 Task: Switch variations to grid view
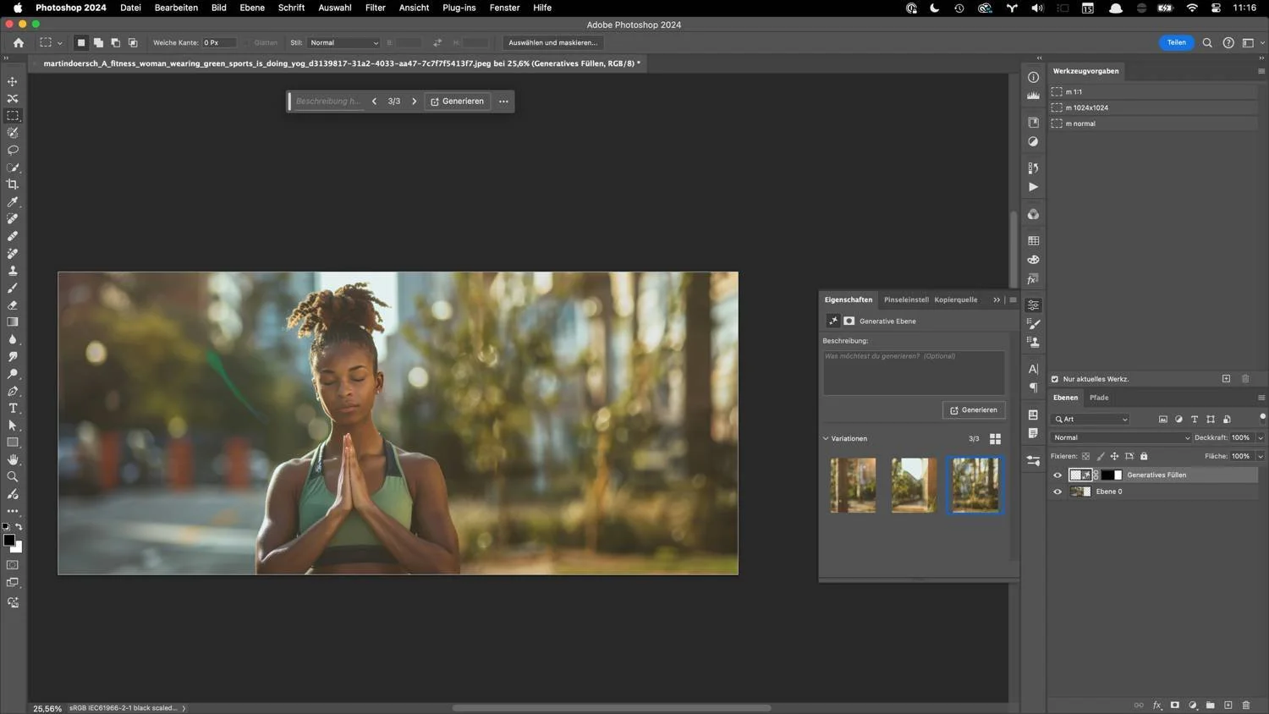pyautogui.click(x=995, y=439)
